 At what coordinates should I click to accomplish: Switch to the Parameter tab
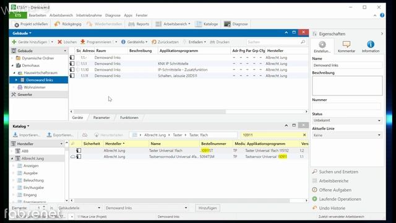pos(101,118)
